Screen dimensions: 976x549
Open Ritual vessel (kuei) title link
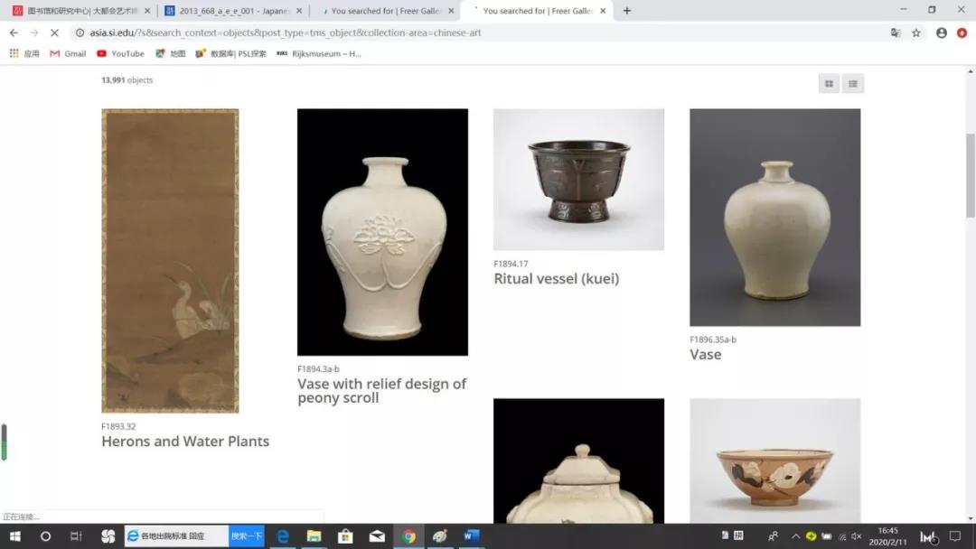point(556,279)
